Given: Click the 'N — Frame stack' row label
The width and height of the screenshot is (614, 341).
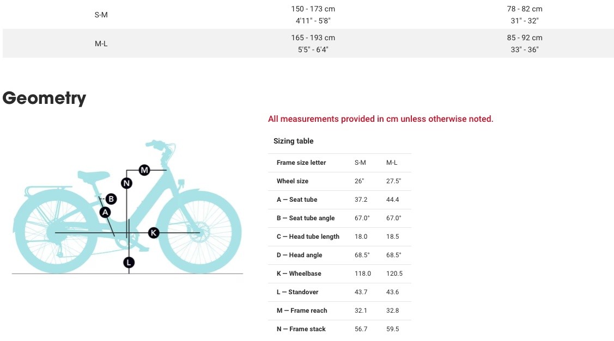Looking at the screenshot, I should (301, 329).
